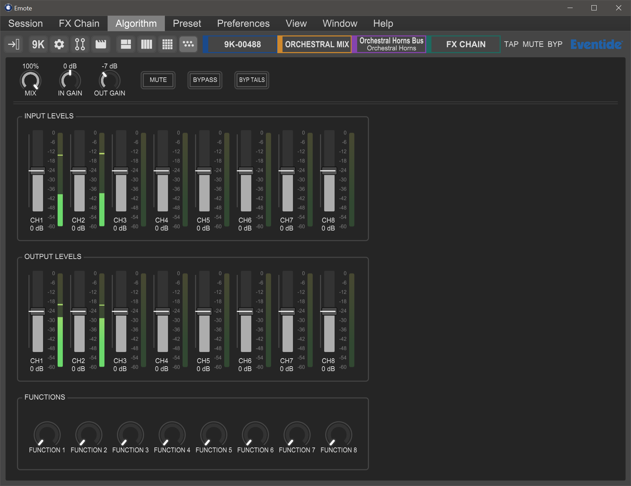Click the input CH5 fader handle

[x=203, y=171]
